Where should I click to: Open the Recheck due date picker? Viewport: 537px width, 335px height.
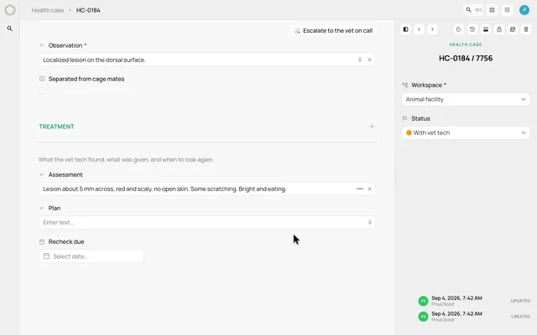tap(91, 256)
